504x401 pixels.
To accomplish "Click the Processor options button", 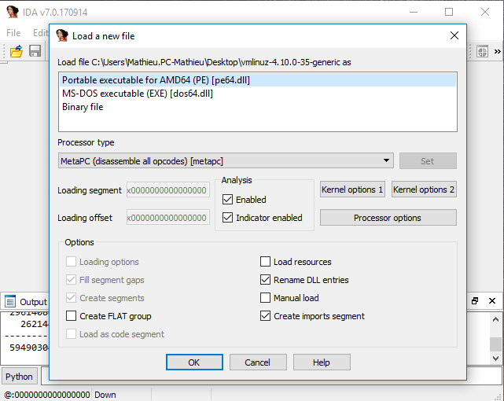I will click(x=388, y=218).
